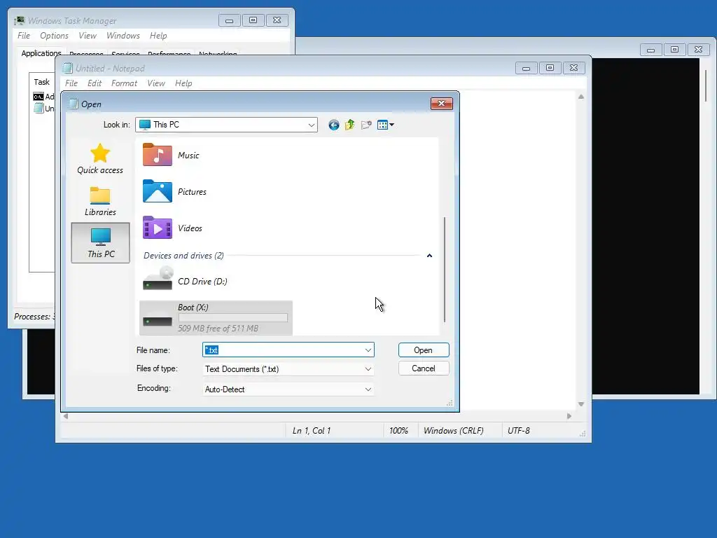Screen dimensions: 717x538
Task: Select the Applications tab in Task Manager
Action: pos(41,53)
